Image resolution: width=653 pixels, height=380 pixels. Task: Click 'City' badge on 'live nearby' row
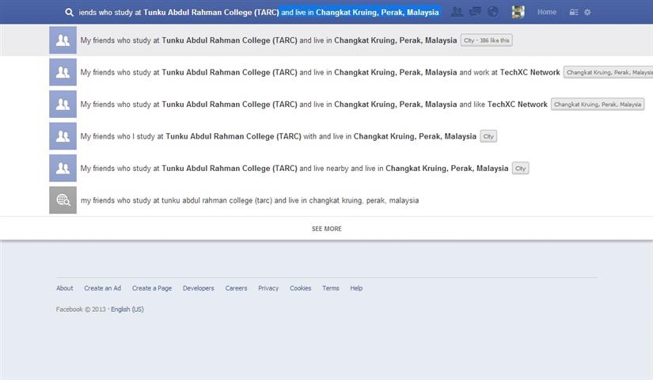click(521, 169)
